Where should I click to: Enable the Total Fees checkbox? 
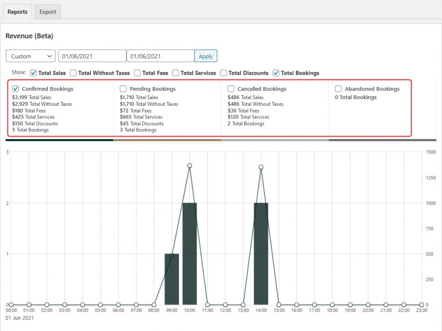[x=137, y=73]
